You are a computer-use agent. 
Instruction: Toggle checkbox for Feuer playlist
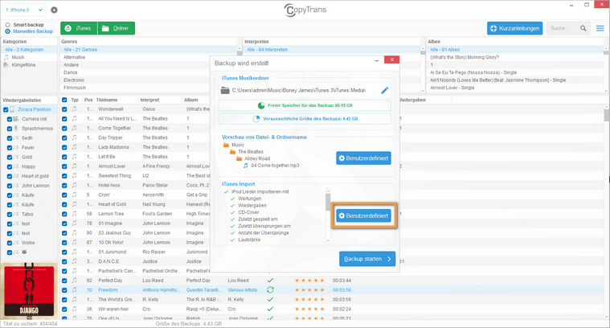(x=10, y=148)
